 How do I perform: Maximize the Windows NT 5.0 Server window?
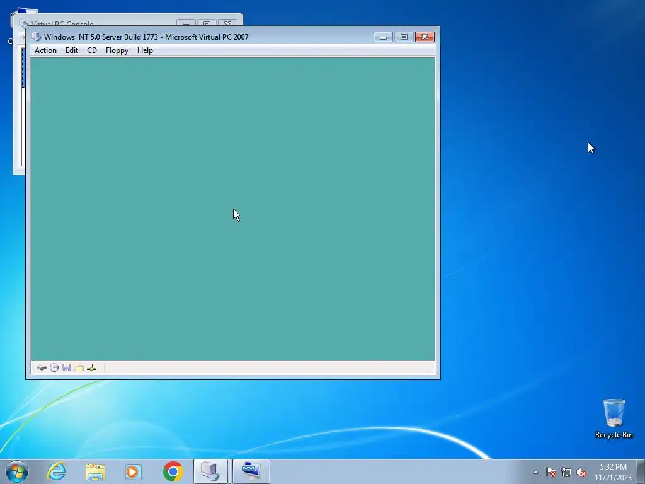(404, 37)
